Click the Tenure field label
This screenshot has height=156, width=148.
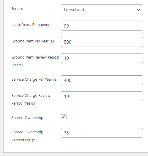17,9
